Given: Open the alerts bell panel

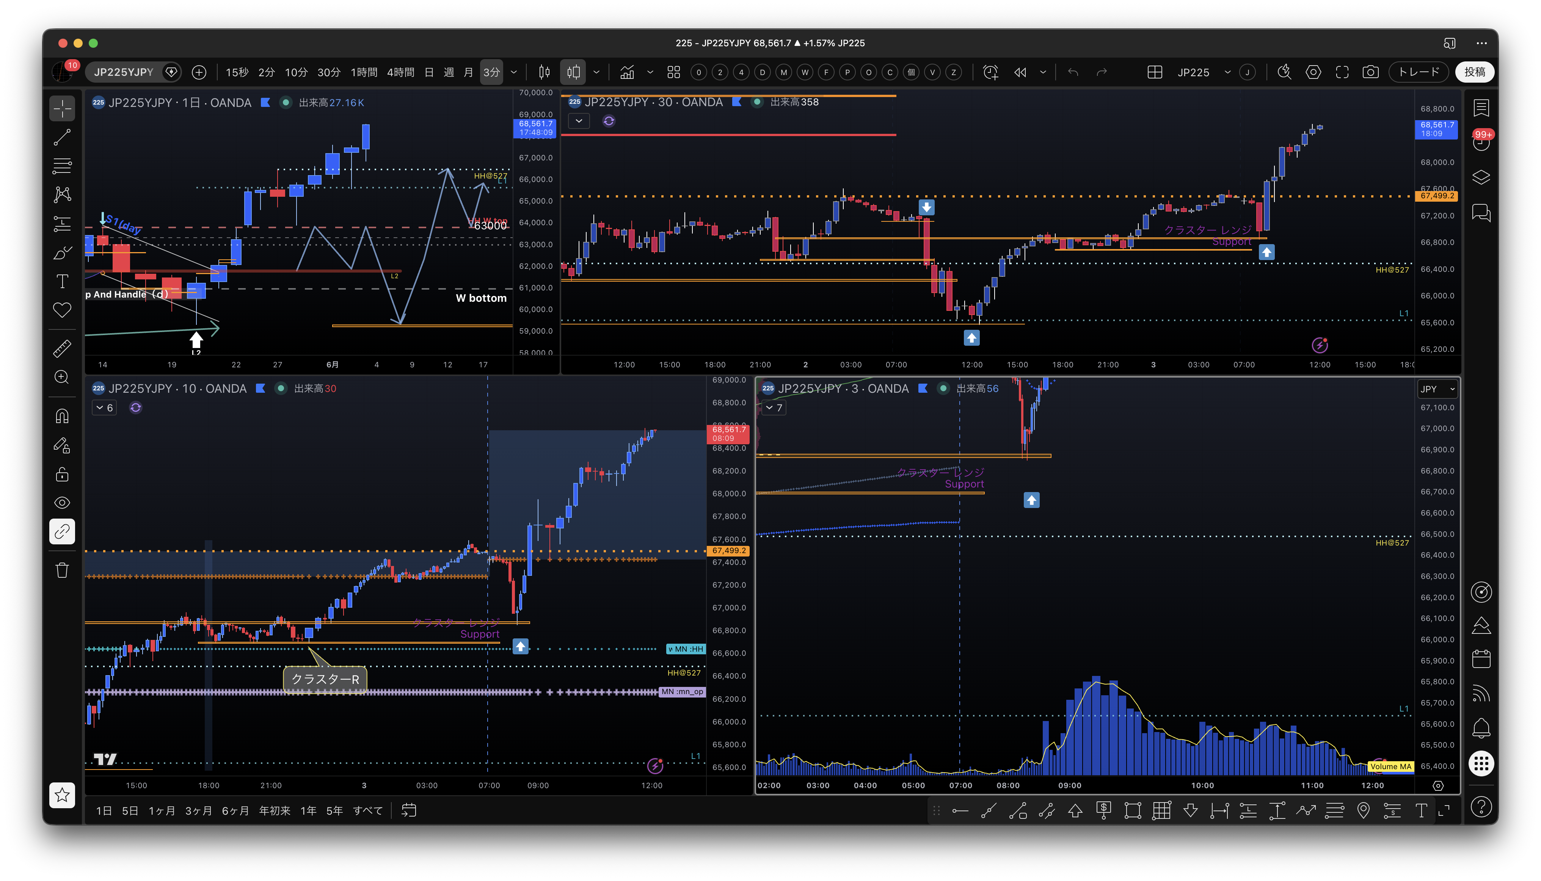Looking at the screenshot, I should pos(1481,727).
